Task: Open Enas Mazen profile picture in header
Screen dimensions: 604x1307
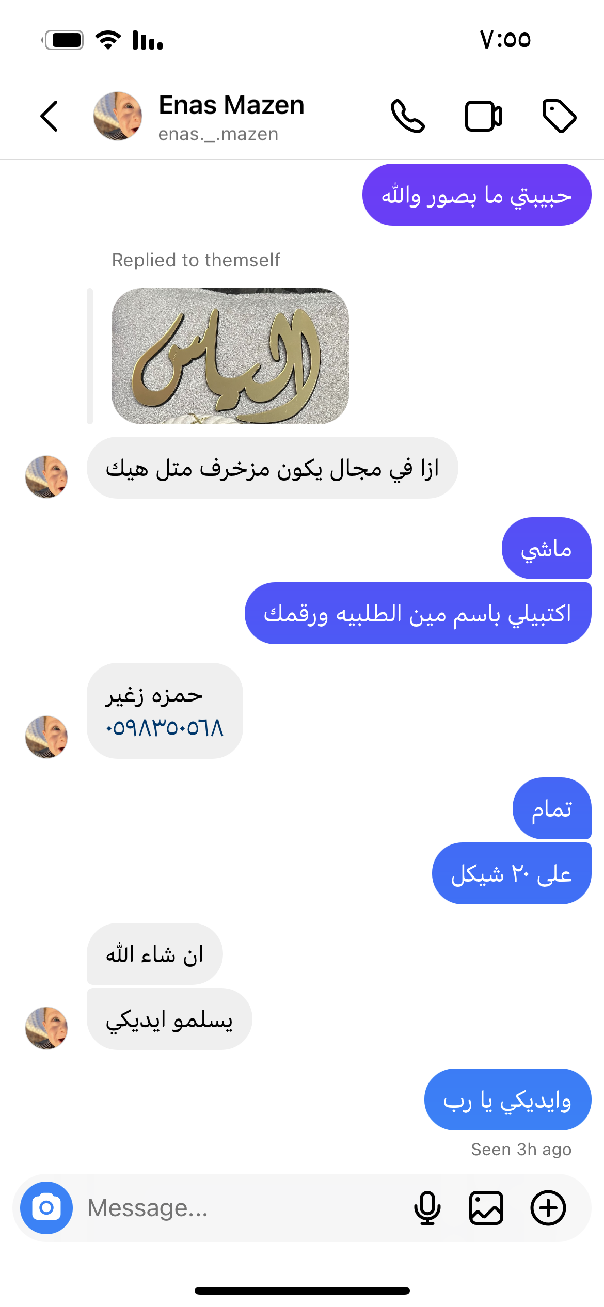Action: click(x=118, y=116)
